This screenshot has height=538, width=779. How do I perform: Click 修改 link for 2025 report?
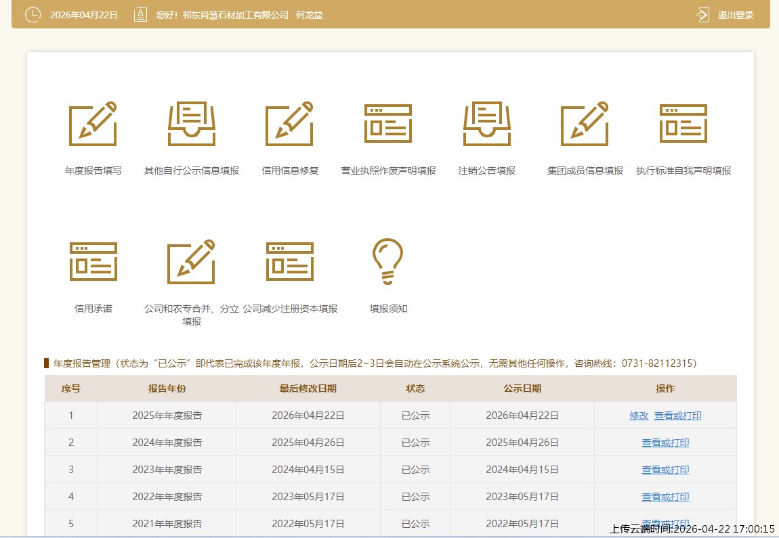(639, 416)
